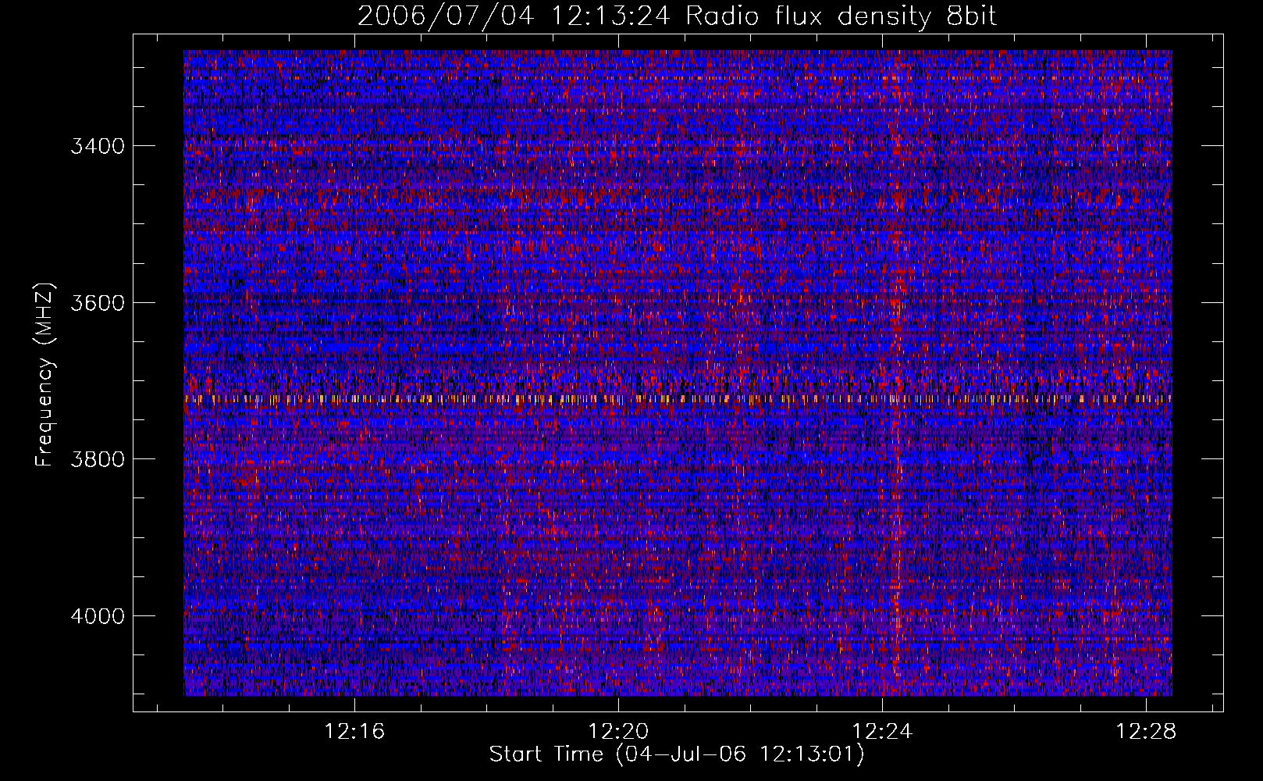Click the 12:16 time tick label

click(x=355, y=731)
